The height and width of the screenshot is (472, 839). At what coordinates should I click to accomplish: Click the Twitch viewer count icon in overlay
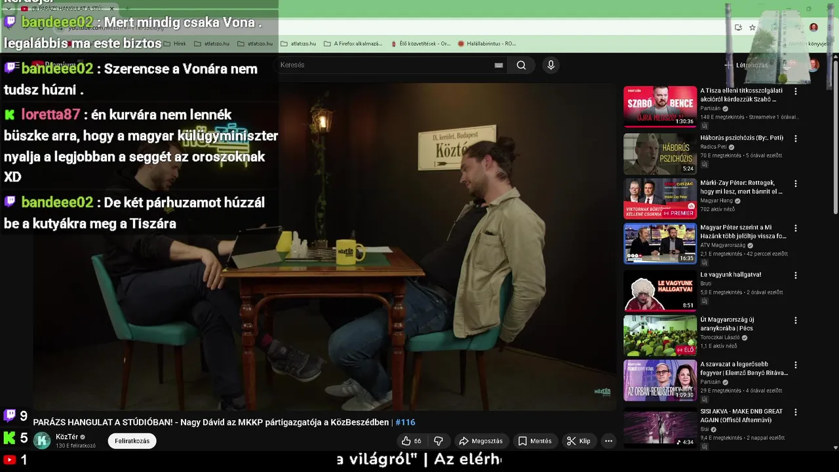click(10, 415)
